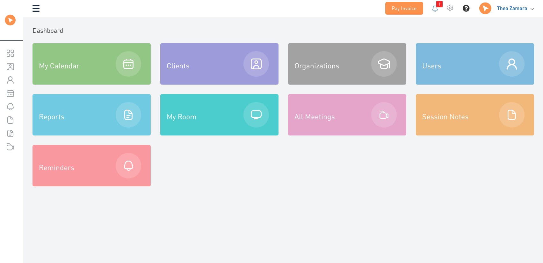Screen dimensions: 543x263
Task: Click the page icon in the Session Notes card
Action: tap(512, 115)
